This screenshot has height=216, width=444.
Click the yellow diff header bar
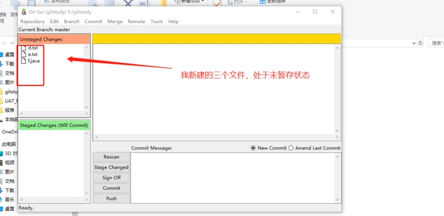pos(217,39)
